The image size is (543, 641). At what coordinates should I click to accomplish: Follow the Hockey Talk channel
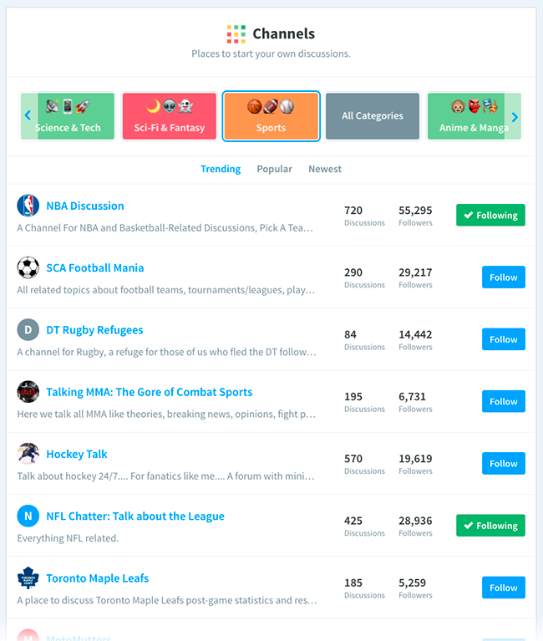pos(504,463)
